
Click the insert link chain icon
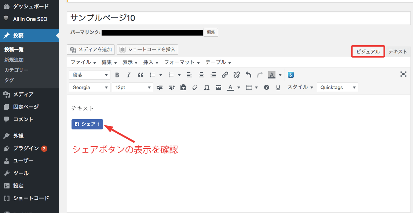pyautogui.click(x=225, y=75)
